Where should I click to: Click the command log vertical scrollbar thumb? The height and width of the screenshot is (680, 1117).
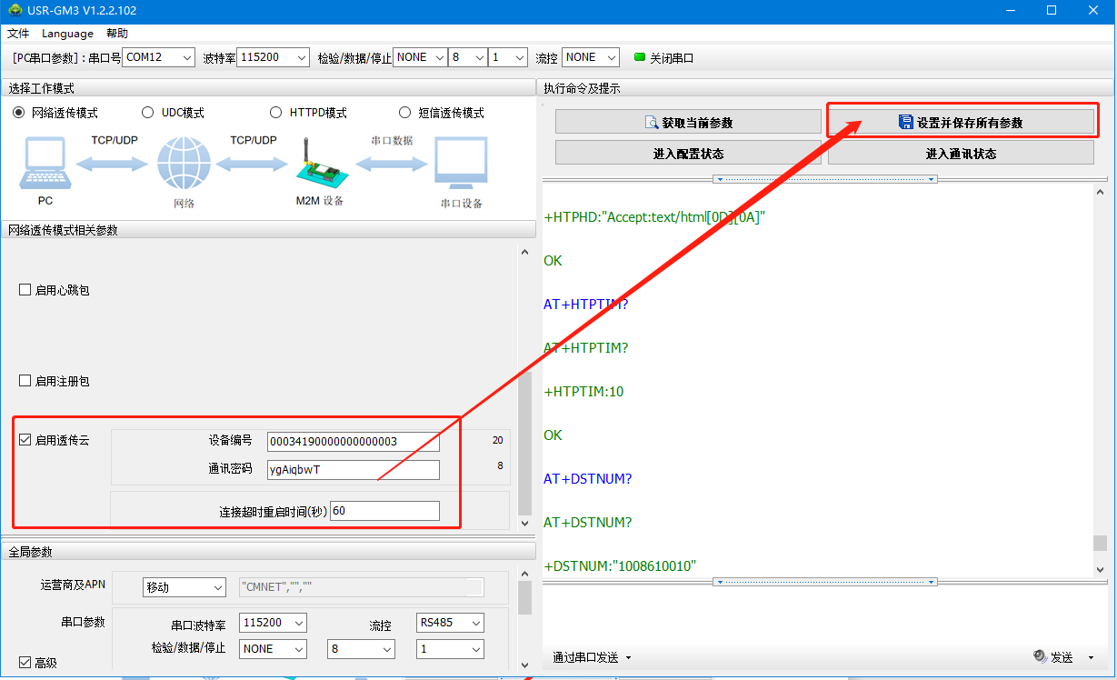click(1100, 543)
